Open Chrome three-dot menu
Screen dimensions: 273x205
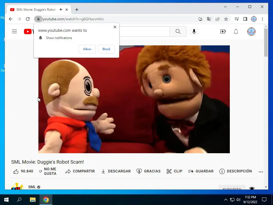262,19
